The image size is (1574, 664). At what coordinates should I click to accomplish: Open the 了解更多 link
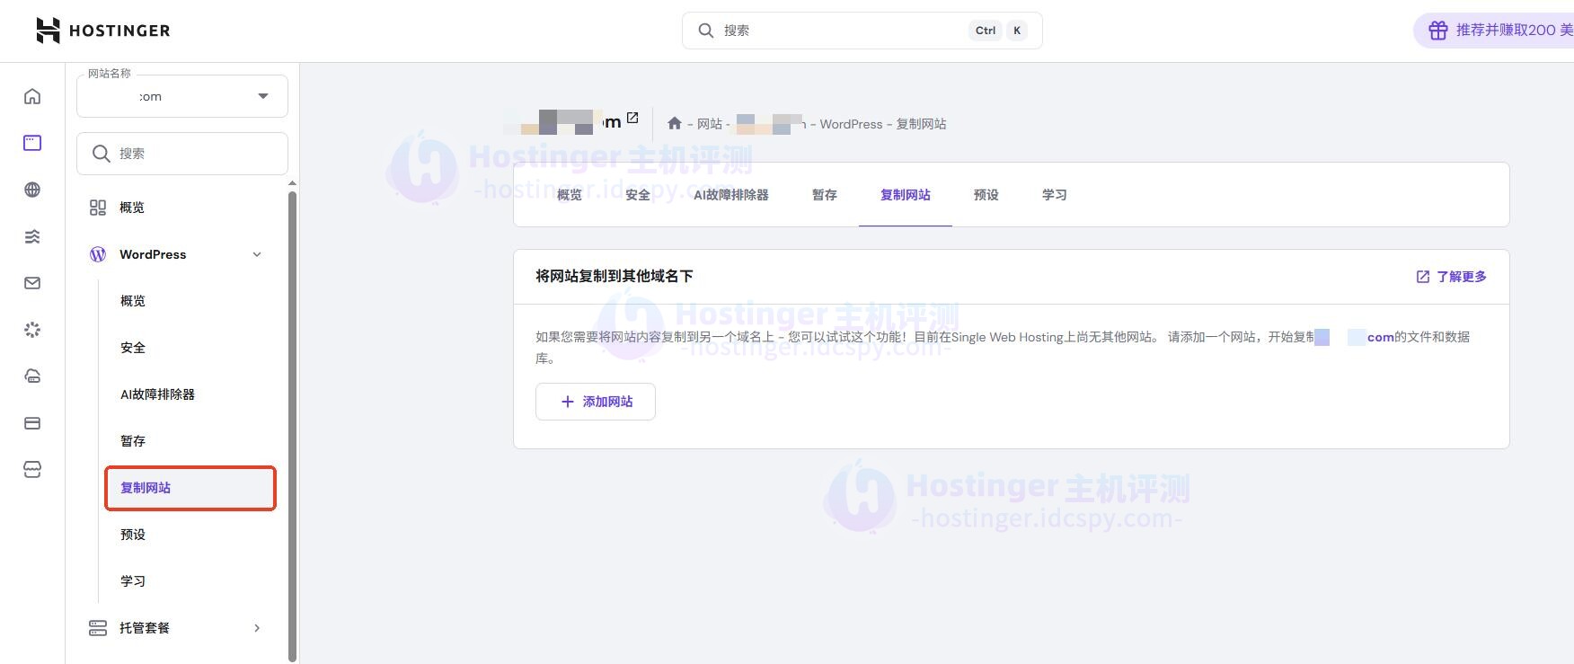pyautogui.click(x=1451, y=277)
